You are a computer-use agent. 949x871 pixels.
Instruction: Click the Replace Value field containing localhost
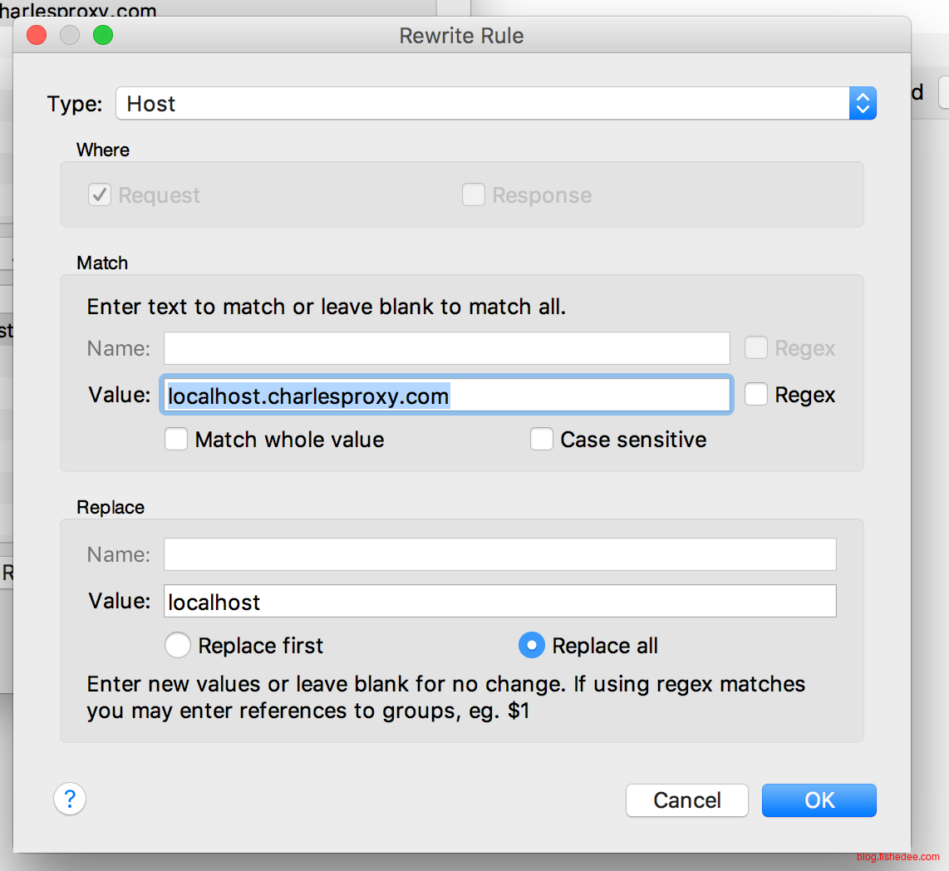point(499,601)
